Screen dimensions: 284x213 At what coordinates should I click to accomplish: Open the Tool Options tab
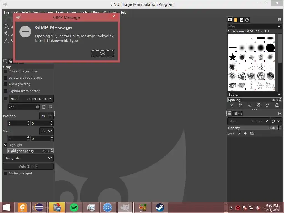coord(5,61)
